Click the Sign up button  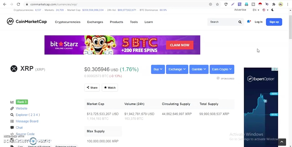(x=274, y=22)
